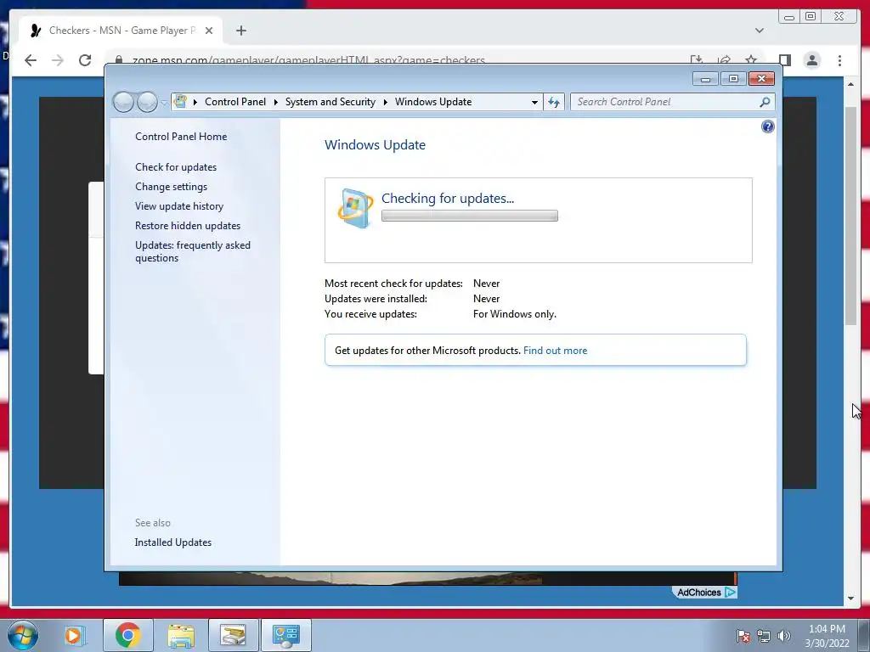Click the 'Updates were installed:' label
Image resolution: width=870 pixels, height=652 pixels.
click(x=376, y=298)
